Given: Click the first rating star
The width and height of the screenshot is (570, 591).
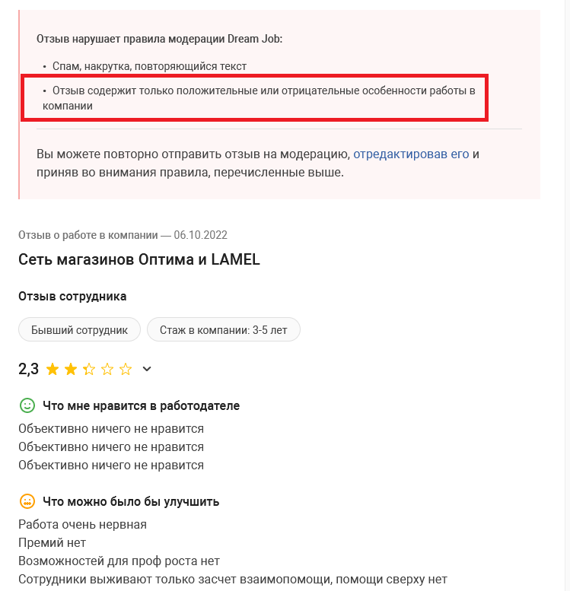Looking at the screenshot, I should [53, 370].
